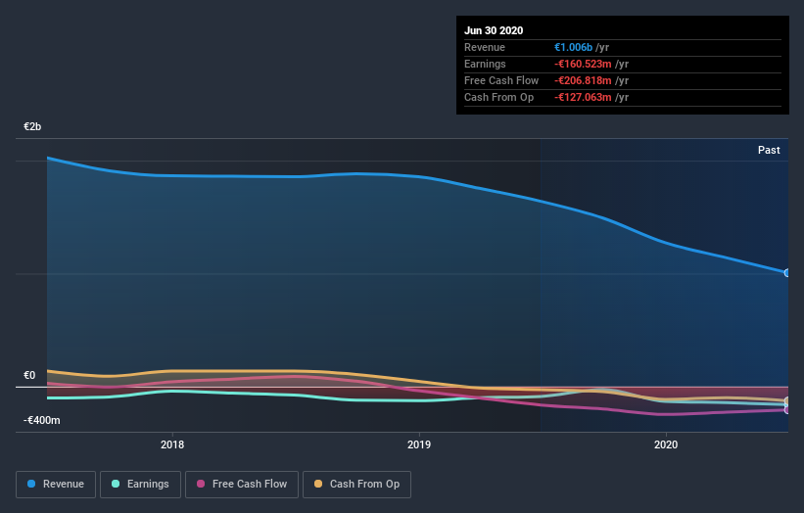Screen dimensions: 804x513
Task: Toggle the Cash From Op legend button
Action: tap(356, 485)
